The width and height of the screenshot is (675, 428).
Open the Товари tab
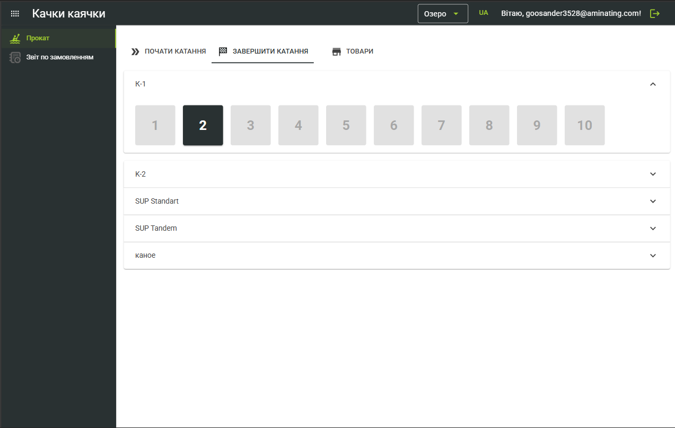point(360,51)
